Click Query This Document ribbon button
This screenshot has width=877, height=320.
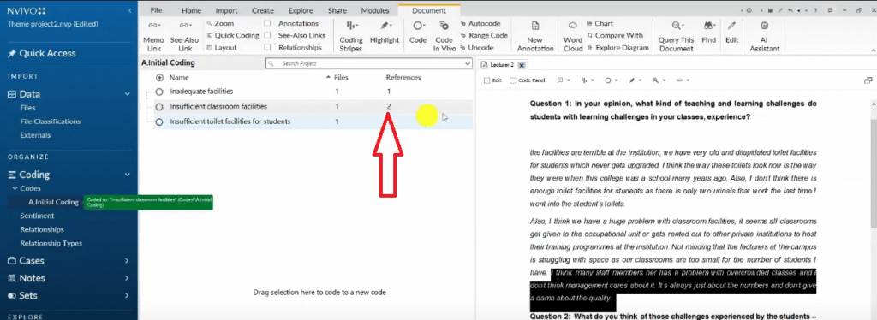677,37
